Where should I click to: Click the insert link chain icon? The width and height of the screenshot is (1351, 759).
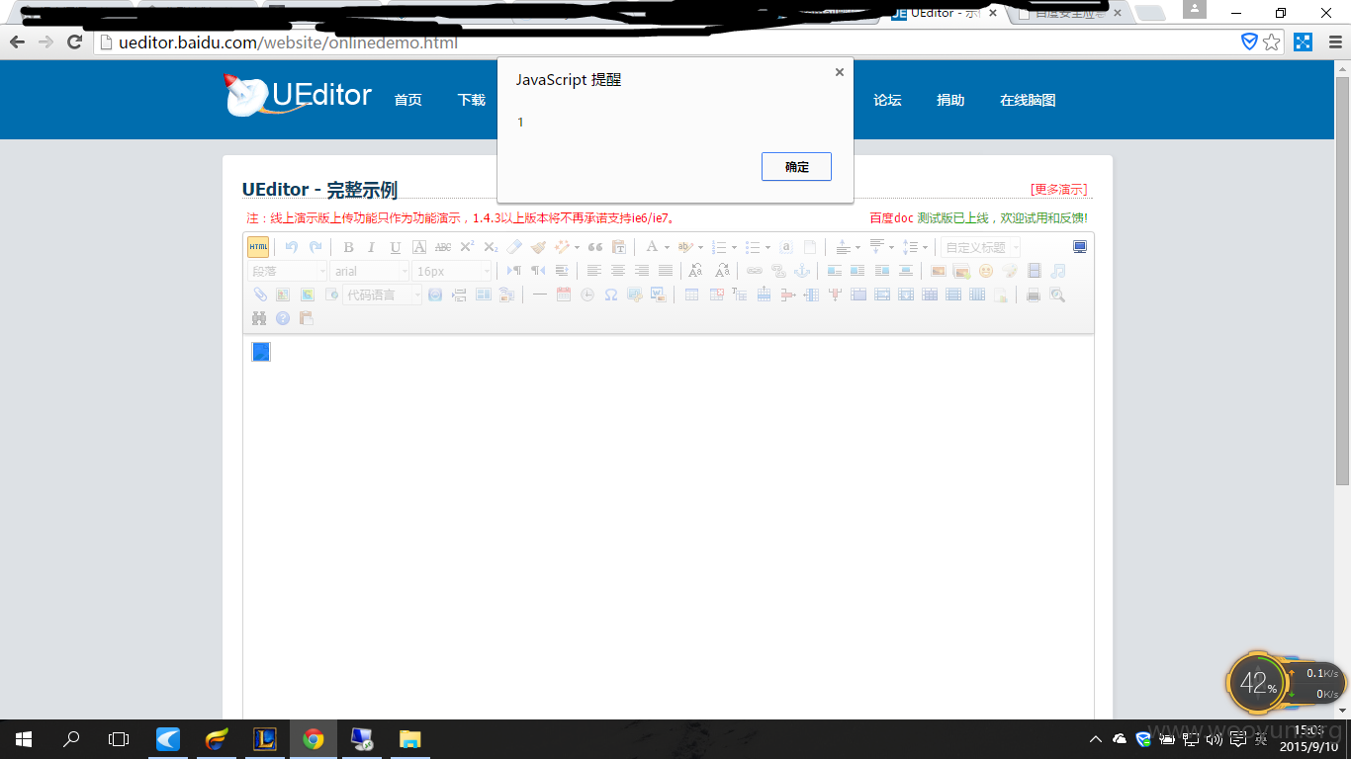[755, 271]
